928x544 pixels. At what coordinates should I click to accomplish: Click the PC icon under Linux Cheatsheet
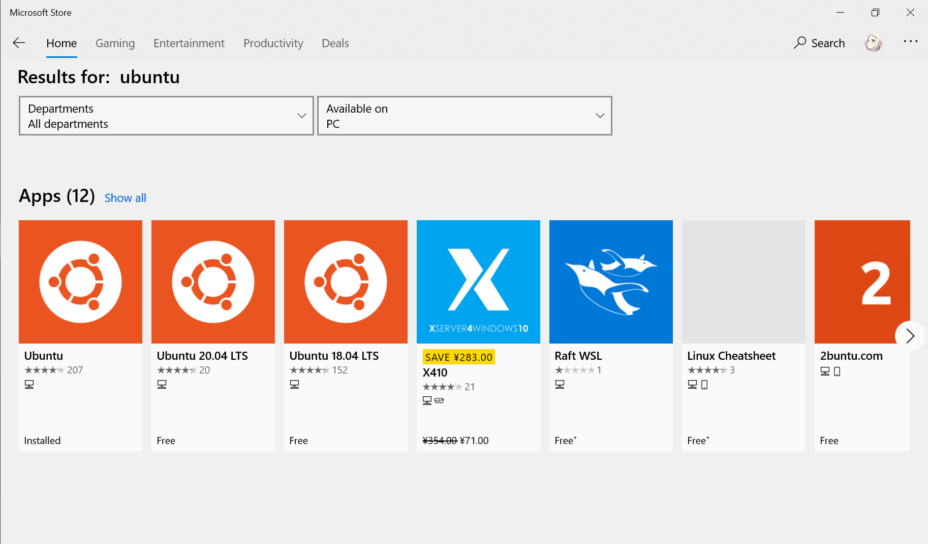(x=692, y=384)
